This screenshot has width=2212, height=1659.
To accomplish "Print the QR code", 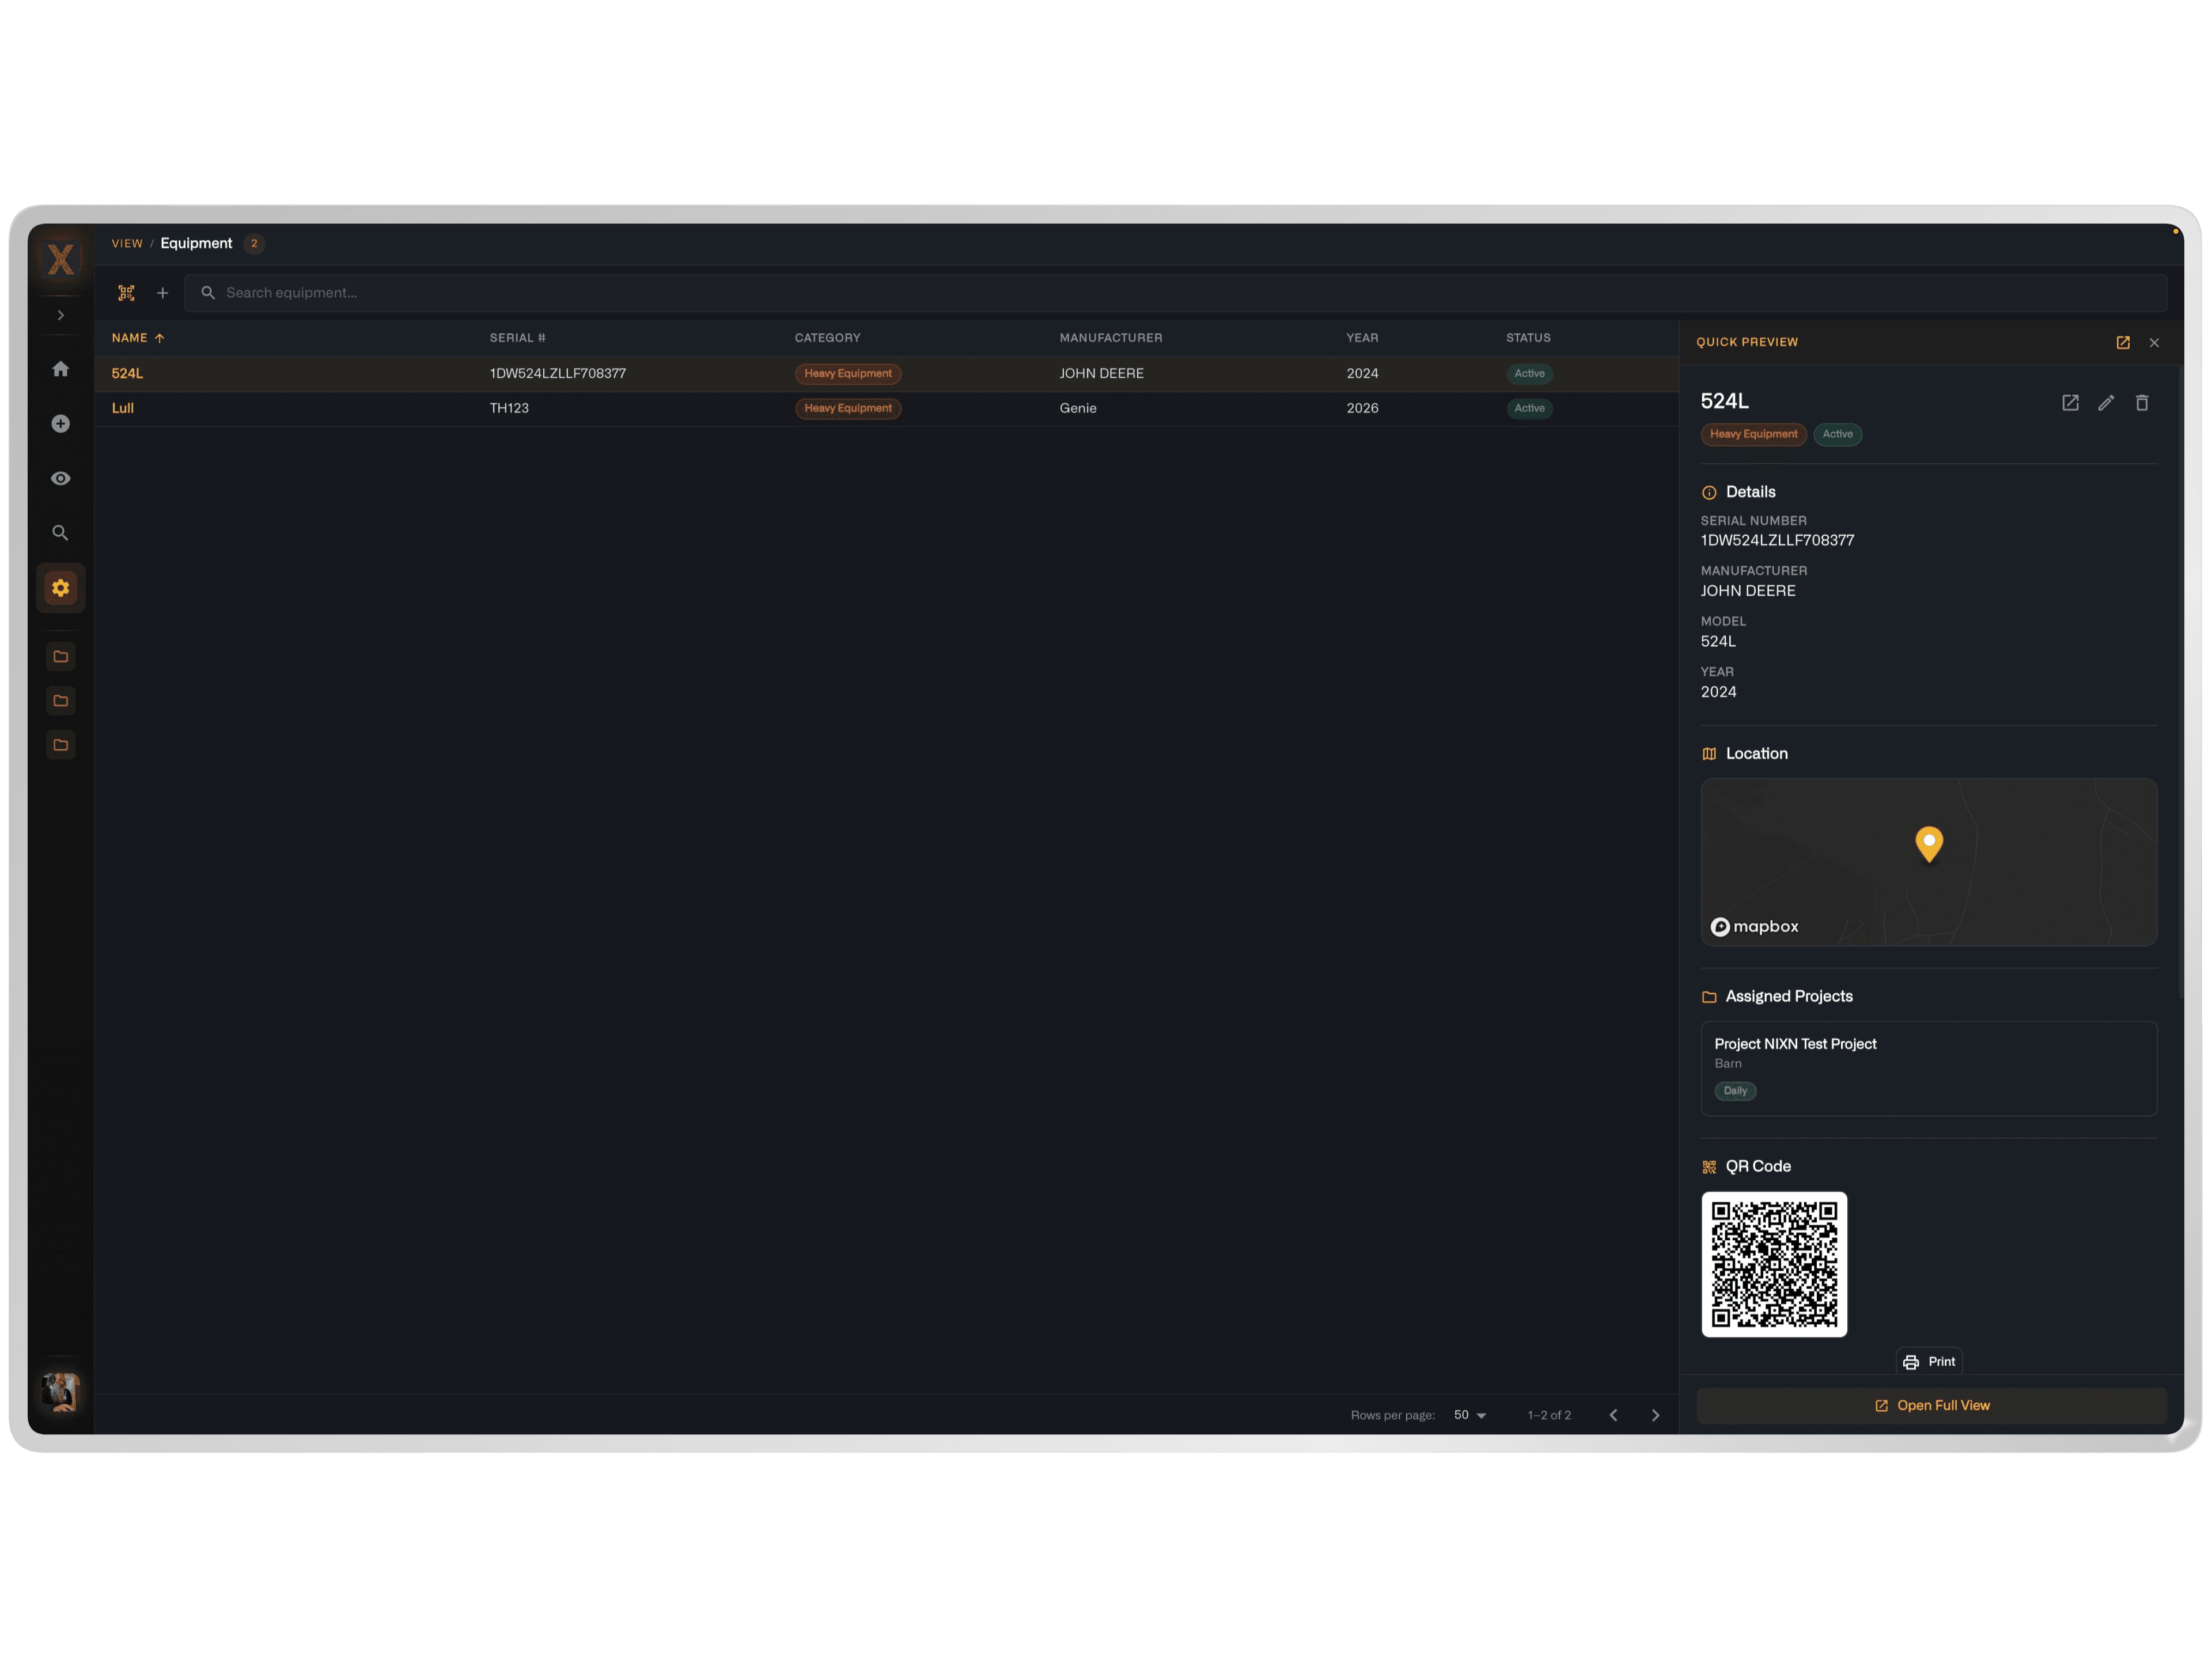I will [x=1929, y=1362].
